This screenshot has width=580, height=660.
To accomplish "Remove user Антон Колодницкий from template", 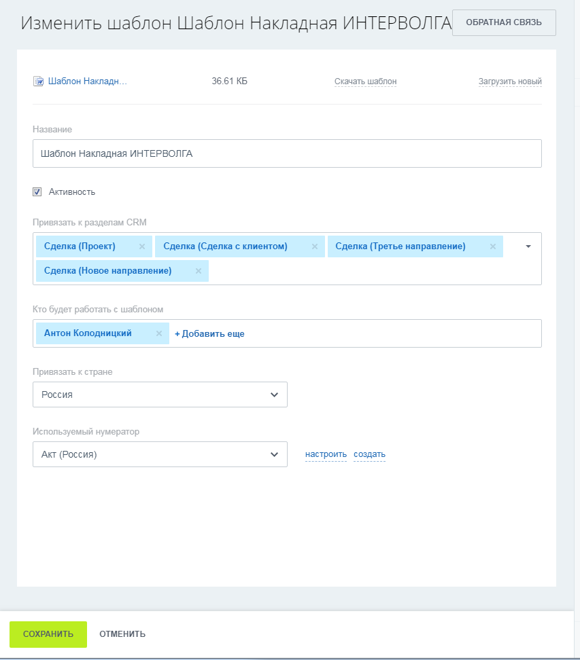I will (x=159, y=333).
